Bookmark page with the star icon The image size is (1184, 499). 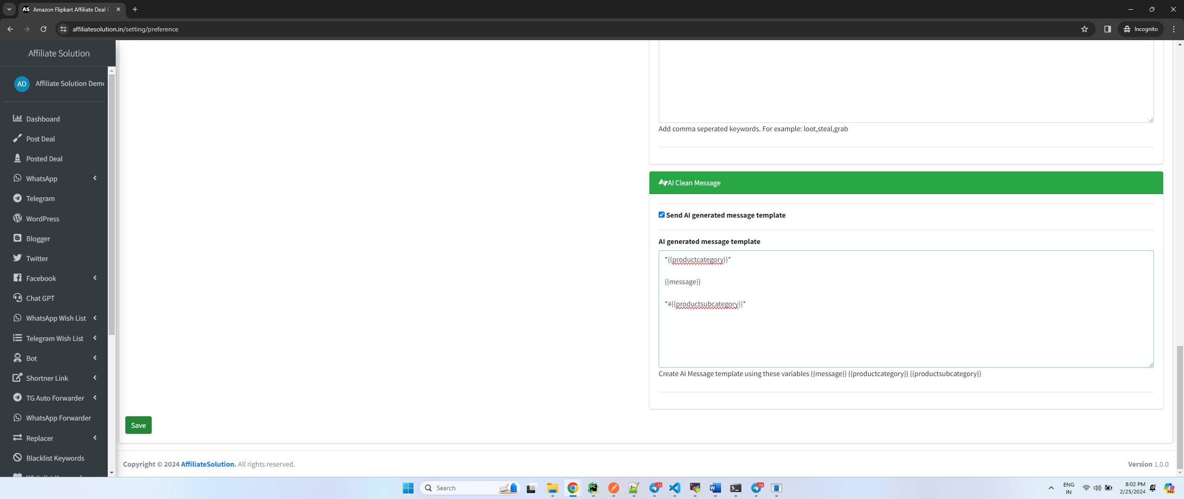(x=1084, y=29)
